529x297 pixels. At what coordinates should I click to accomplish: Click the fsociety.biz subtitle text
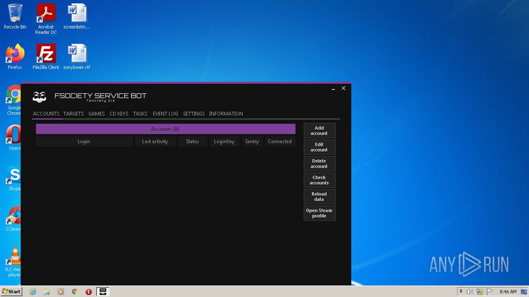100,101
